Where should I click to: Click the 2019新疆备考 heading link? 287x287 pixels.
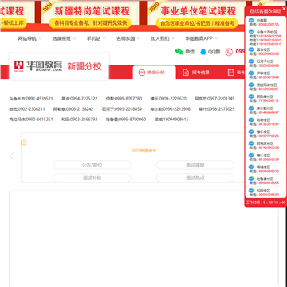pyautogui.click(x=143, y=151)
